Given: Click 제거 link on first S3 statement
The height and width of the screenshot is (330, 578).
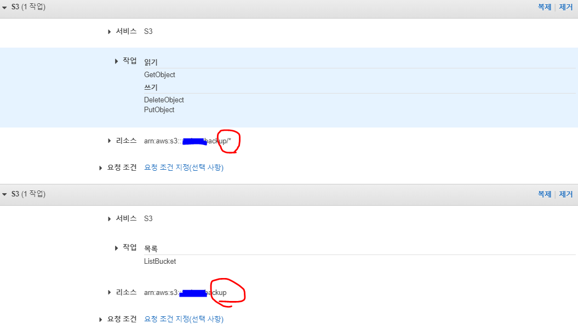Looking at the screenshot, I should coord(566,7).
